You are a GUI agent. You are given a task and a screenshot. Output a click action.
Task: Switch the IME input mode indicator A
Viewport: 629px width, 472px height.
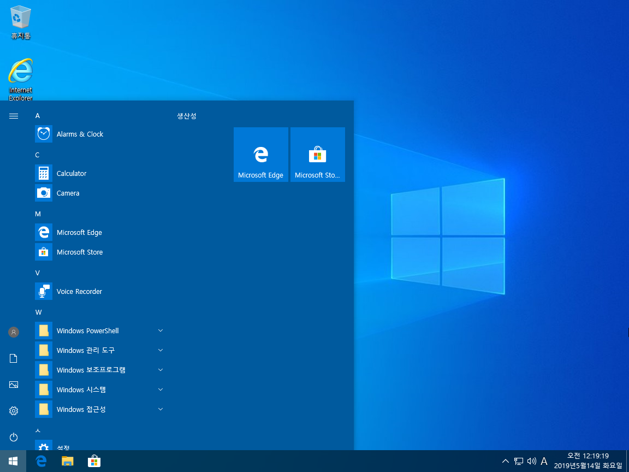(544, 461)
